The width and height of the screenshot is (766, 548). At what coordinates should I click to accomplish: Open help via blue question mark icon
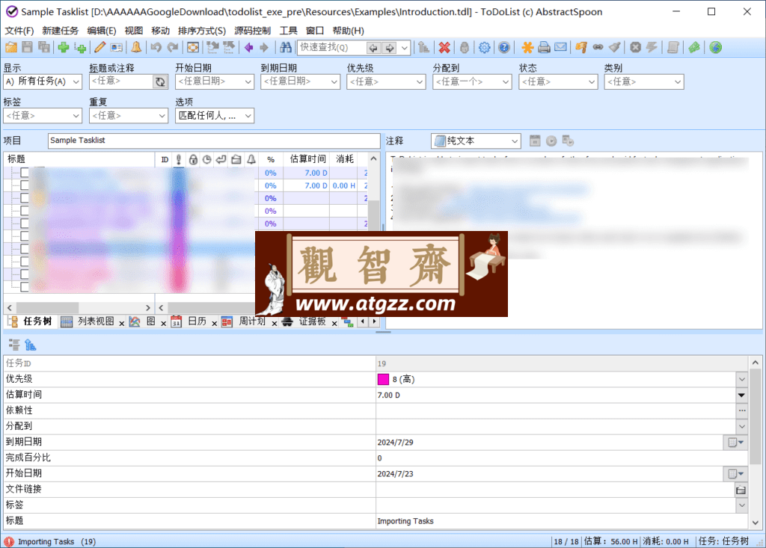point(504,47)
